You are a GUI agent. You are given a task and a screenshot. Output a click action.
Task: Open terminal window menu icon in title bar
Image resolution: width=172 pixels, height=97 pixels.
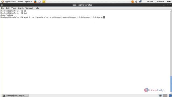click(x=2, y=5)
